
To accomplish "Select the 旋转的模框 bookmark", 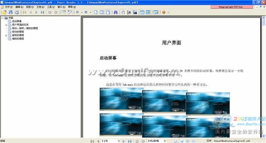I will pos(18,35).
